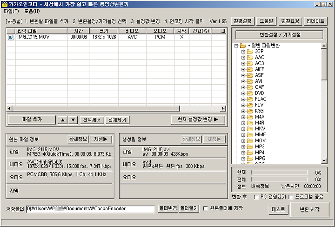Viewport: 335px width, 227px height.
Task: Click the 비디오 column header
Action: tap(132, 31)
